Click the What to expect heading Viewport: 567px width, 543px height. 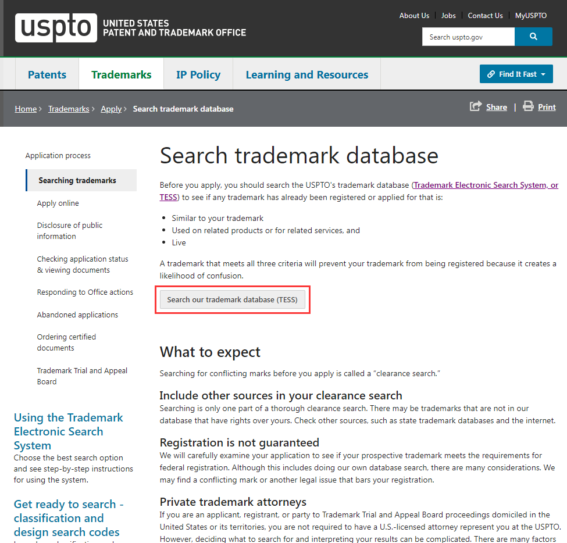[210, 352]
